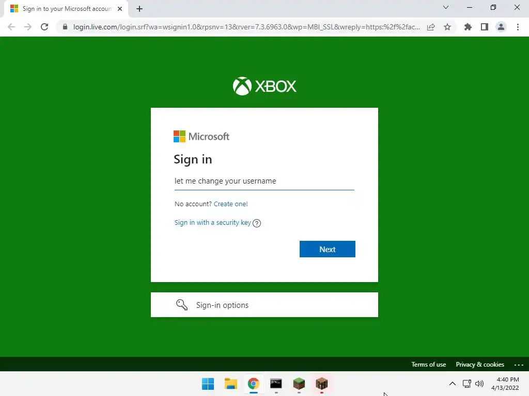Image resolution: width=529 pixels, height=396 pixels.
Task: Click Sign in with a security key
Action: tap(212, 223)
